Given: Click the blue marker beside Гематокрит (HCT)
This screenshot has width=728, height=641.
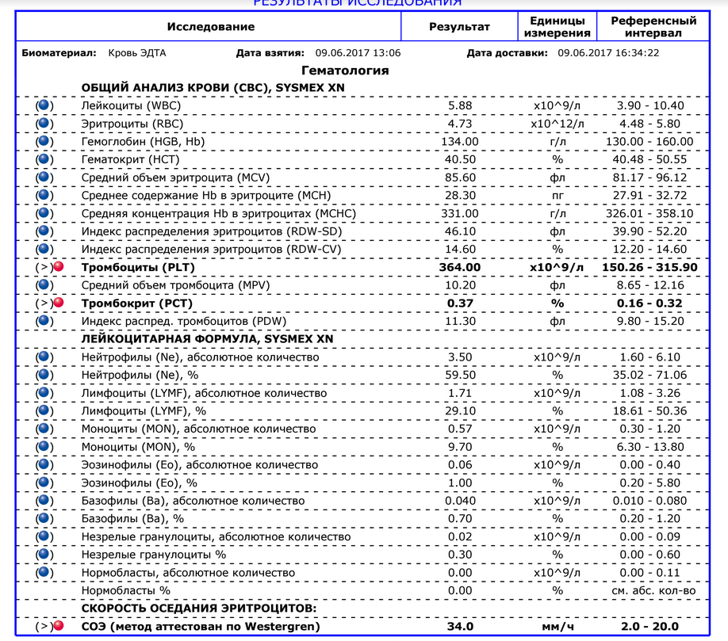Looking at the screenshot, I should point(44,159).
